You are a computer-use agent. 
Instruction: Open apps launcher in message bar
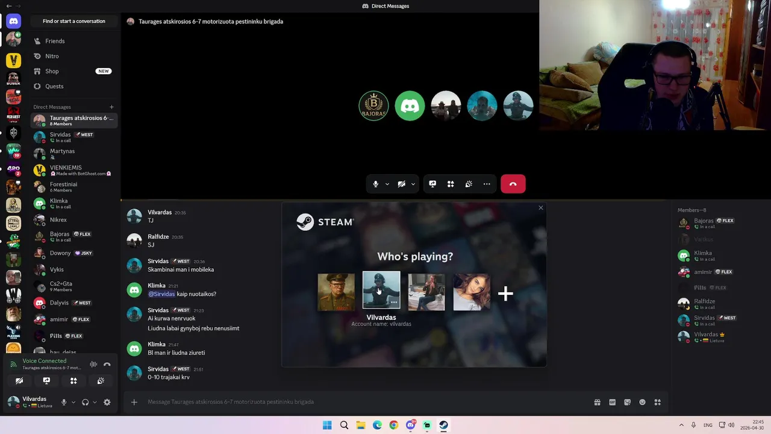(657, 402)
